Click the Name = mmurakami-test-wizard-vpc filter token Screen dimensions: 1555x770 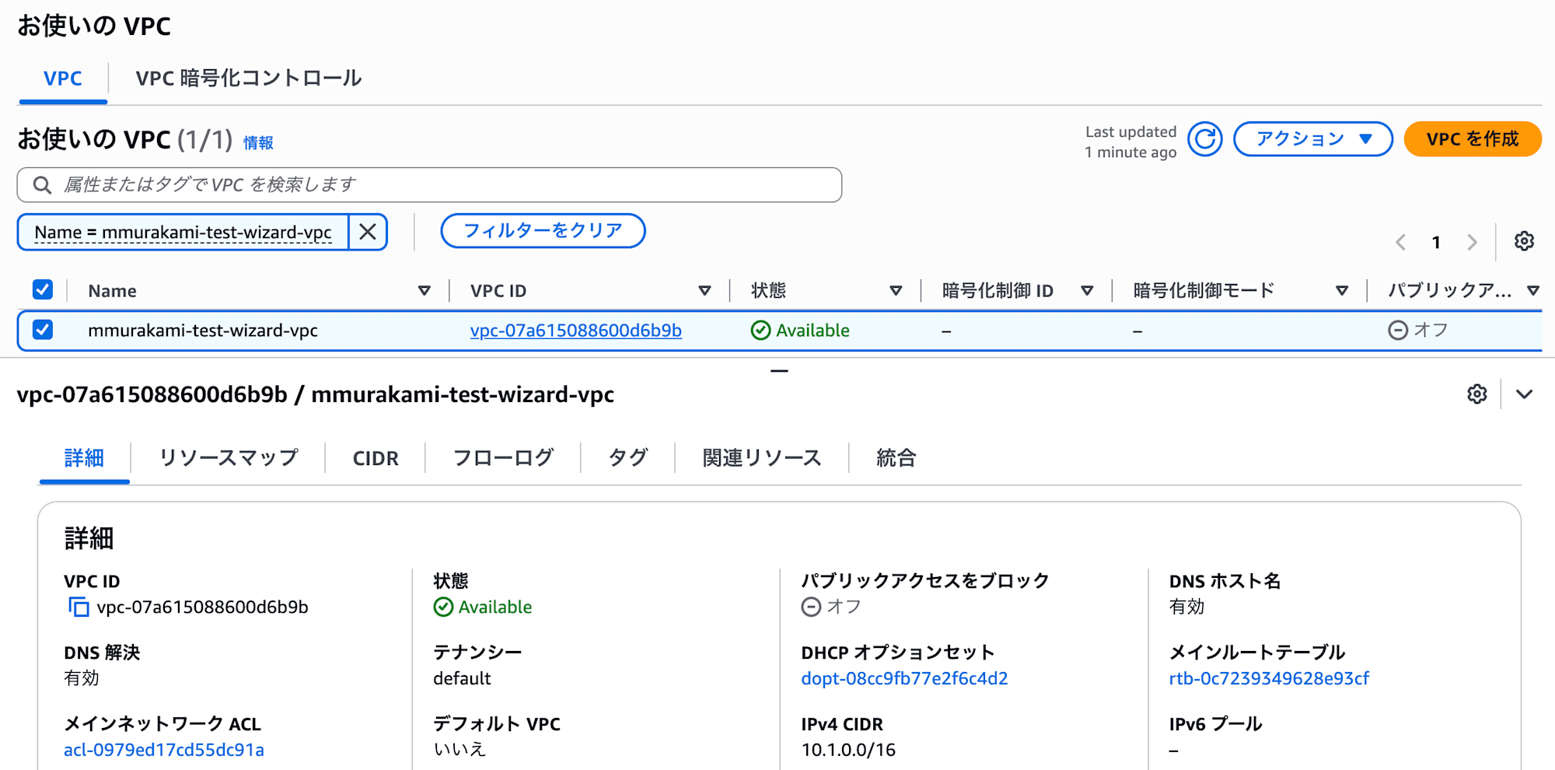(183, 232)
